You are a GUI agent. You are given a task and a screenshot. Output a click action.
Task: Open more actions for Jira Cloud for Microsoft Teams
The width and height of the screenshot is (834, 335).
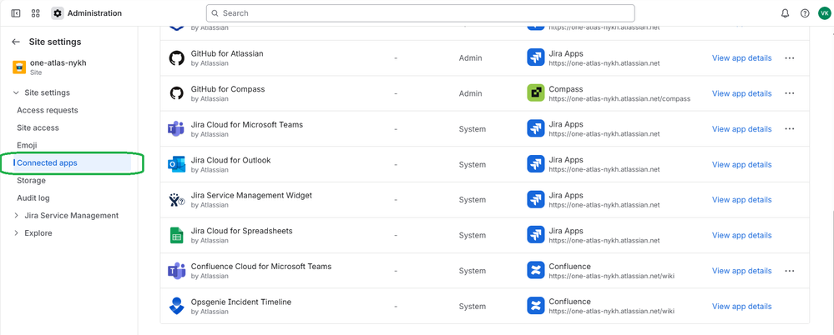[x=790, y=129]
